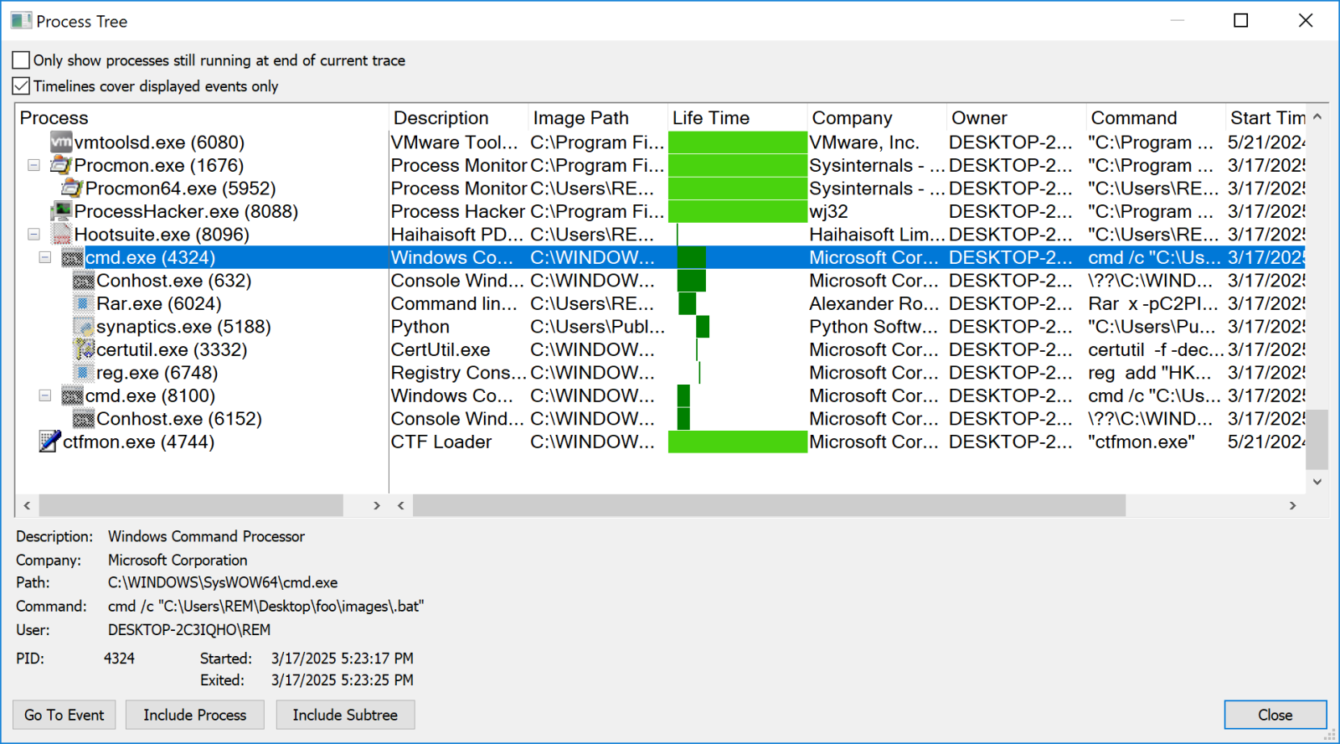Click the Go To Event button
The width and height of the screenshot is (1340, 744).
64,715
